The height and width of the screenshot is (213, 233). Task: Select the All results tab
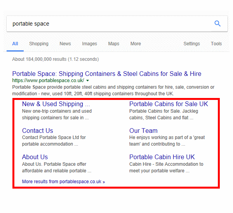15,44
